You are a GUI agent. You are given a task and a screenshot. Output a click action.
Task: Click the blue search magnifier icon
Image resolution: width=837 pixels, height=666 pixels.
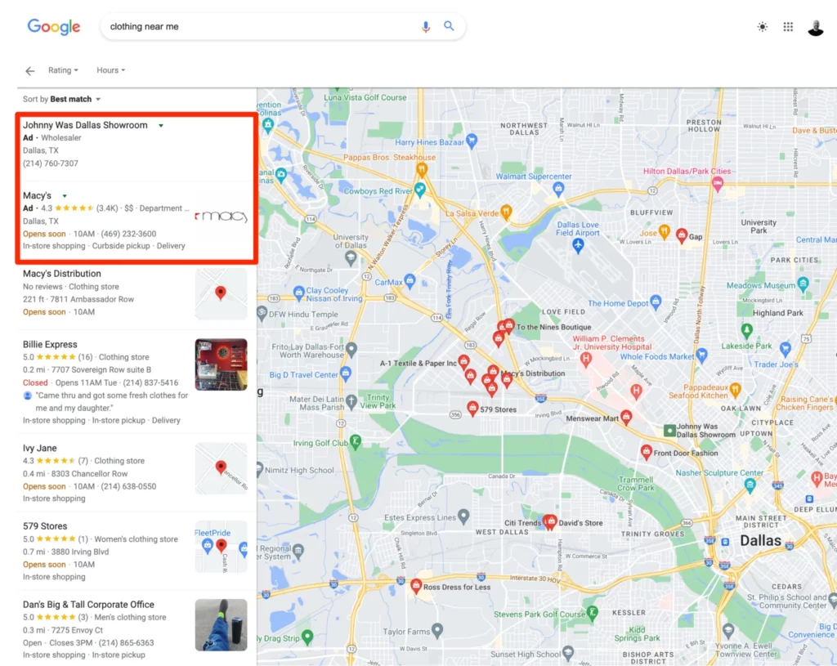pyautogui.click(x=449, y=26)
